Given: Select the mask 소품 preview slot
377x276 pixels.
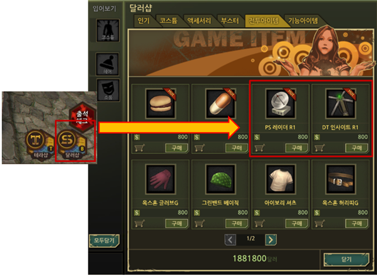Looking at the screenshot, I should coord(108,90).
